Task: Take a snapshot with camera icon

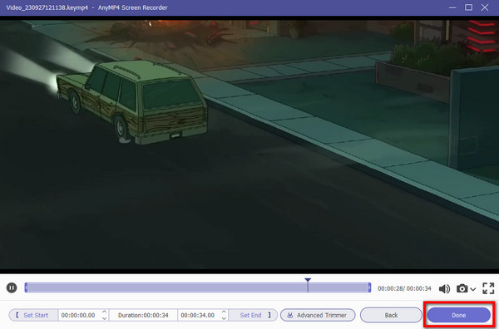Action: pyautogui.click(x=462, y=288)
